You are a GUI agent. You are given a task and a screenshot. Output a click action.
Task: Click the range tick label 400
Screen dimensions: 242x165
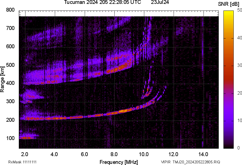10,83
